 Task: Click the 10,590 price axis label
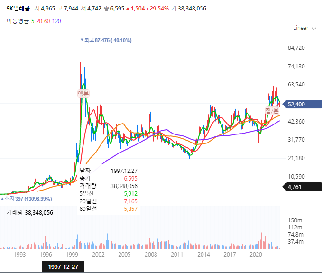pyautogui.click(x=296, y=177)
